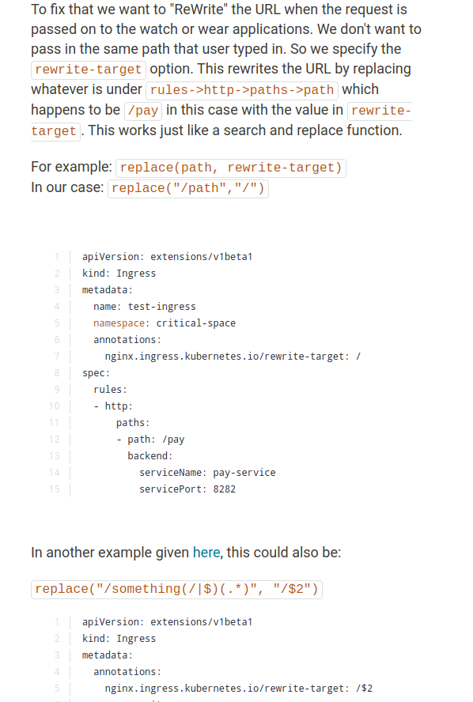Click apiVersion line in second code block
The height and width of the screenshot is (702, 473).
click(167, 622)
